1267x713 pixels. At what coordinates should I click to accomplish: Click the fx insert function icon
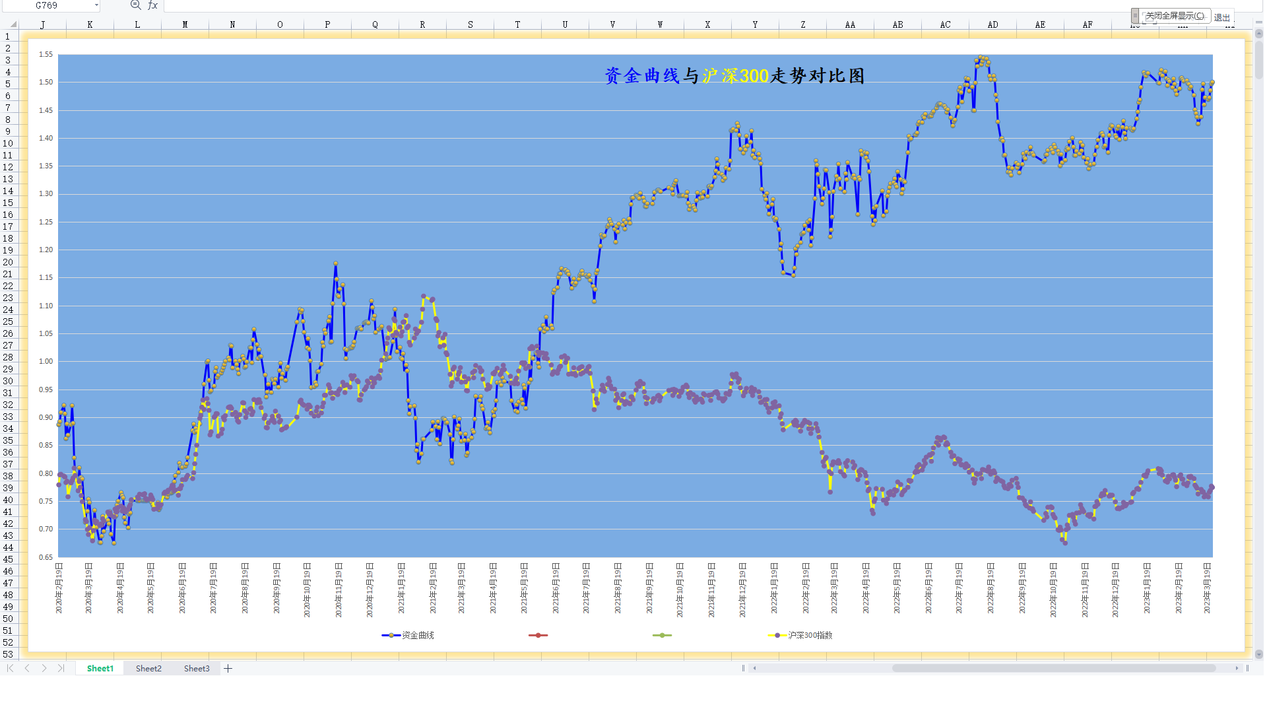(x=152, y=5)
